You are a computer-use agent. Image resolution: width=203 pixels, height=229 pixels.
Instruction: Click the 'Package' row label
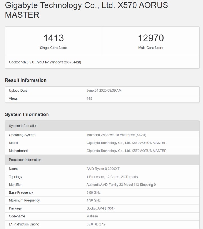coord(15,208)
